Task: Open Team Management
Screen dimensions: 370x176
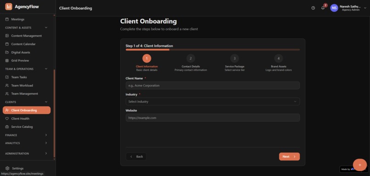Action: 27,94
